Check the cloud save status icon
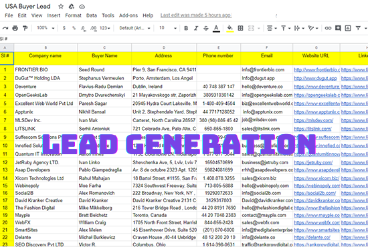The image size is (368, 247). point(82,7)
